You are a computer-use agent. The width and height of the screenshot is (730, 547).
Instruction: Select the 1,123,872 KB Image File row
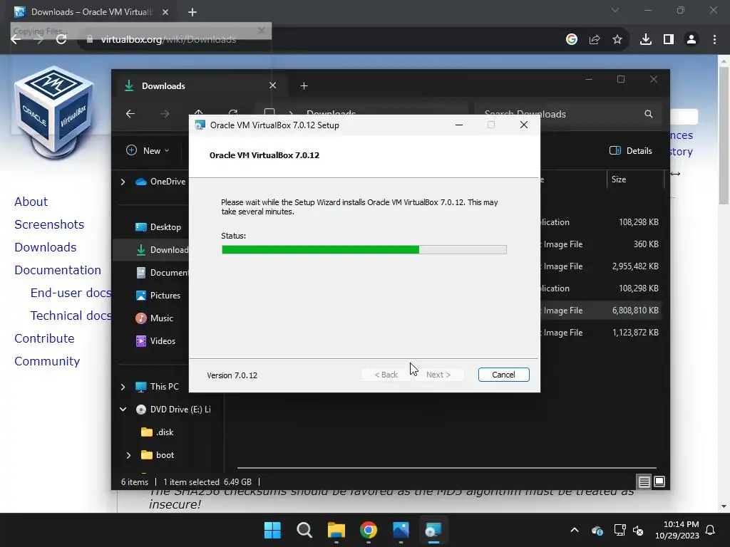pos(600,333)
